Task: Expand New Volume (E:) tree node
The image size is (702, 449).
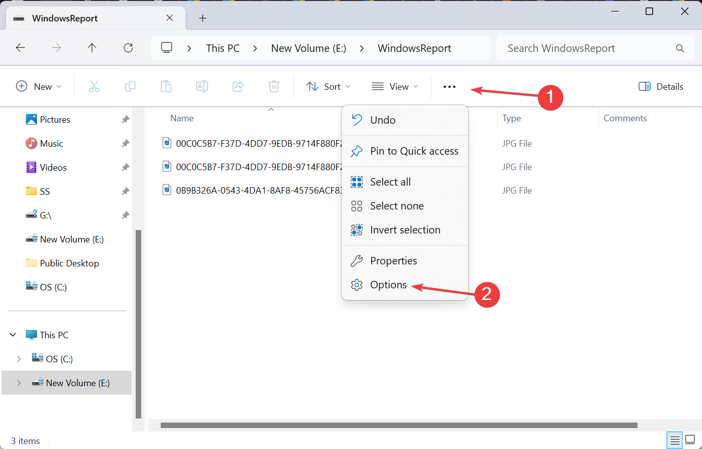Action: tap(19, 383)
